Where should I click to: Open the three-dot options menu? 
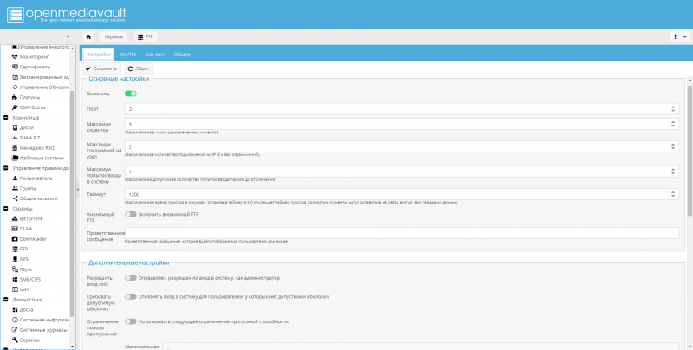pos(676,37)
